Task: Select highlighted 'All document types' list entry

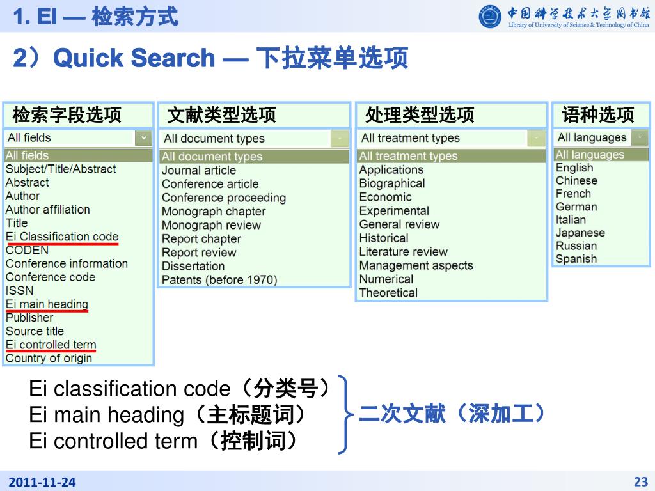Action: click(255, 157)
